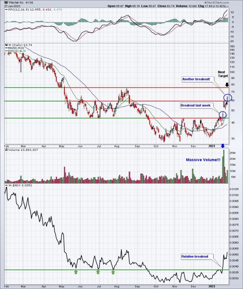Click the upper blue circle at the breakout candle
The height and width of the screenshot is (289, 243).
228,98
